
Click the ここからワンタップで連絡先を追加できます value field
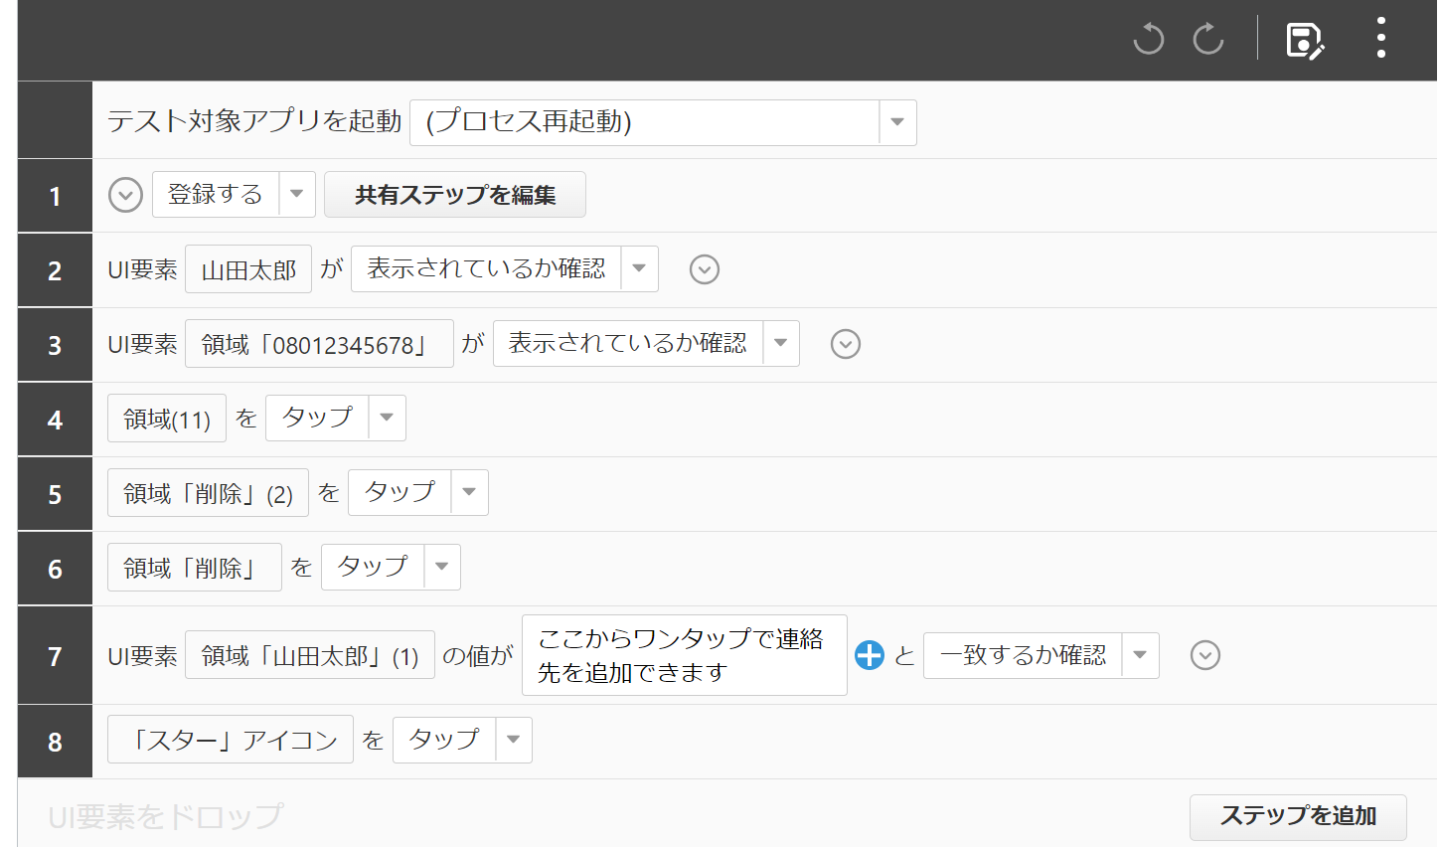[685, 655]
